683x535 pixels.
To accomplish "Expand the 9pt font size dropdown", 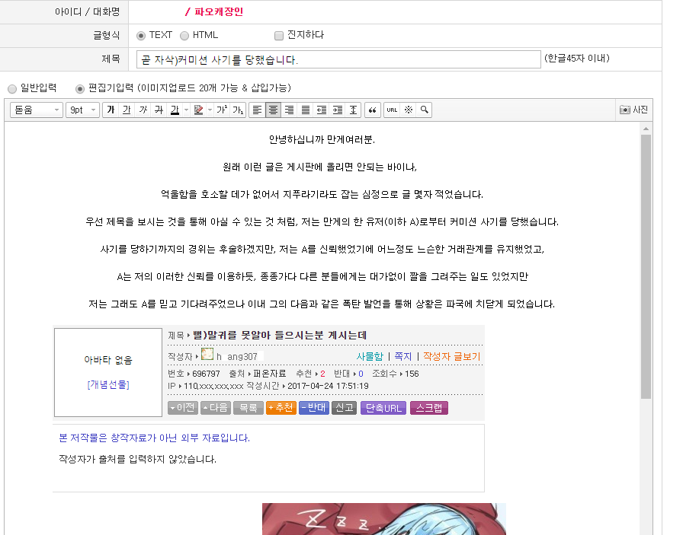I will point(82,110).
